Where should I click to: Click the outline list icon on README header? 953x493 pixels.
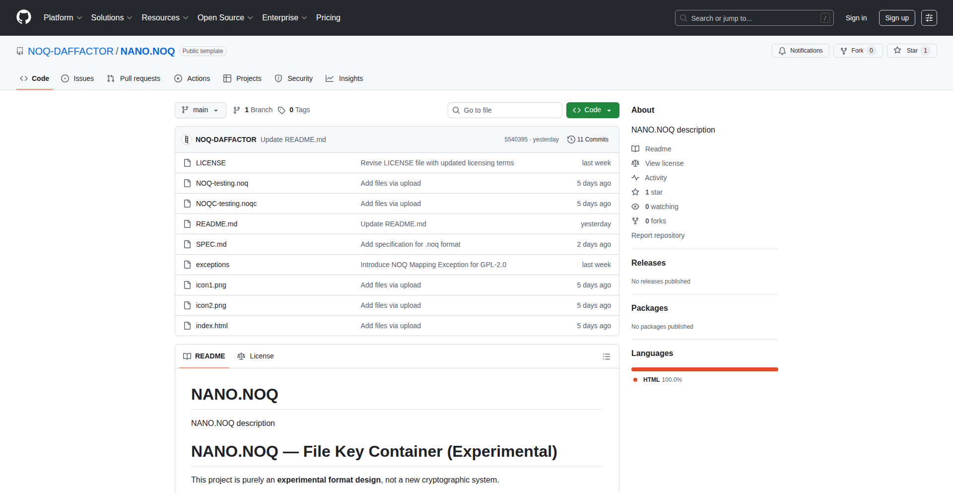(x=606, y=356)
